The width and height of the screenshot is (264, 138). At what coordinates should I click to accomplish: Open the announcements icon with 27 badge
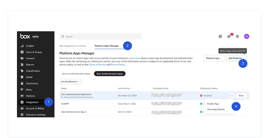229,36
